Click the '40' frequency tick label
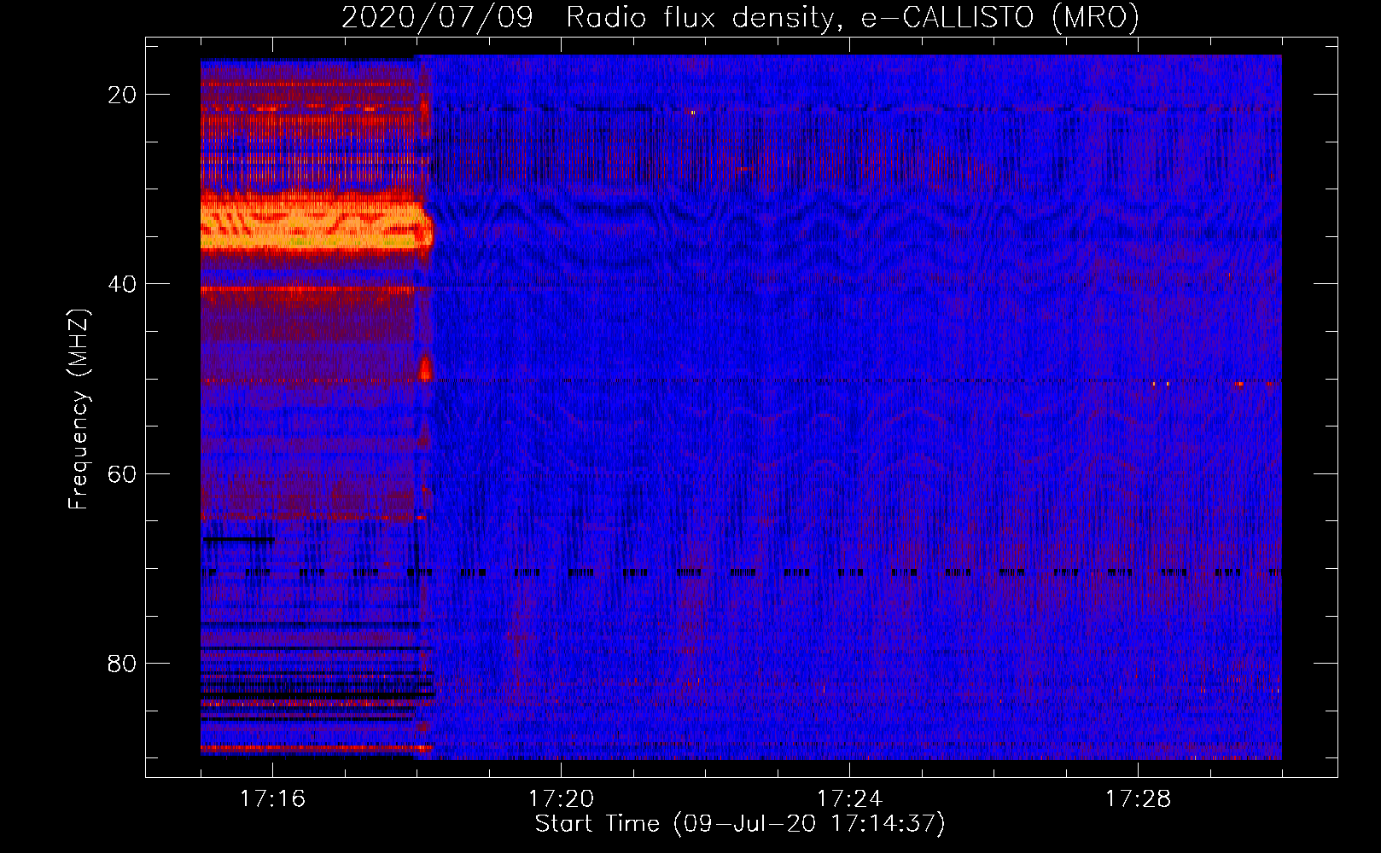The image size is (1381, 853). coord(122,284)
